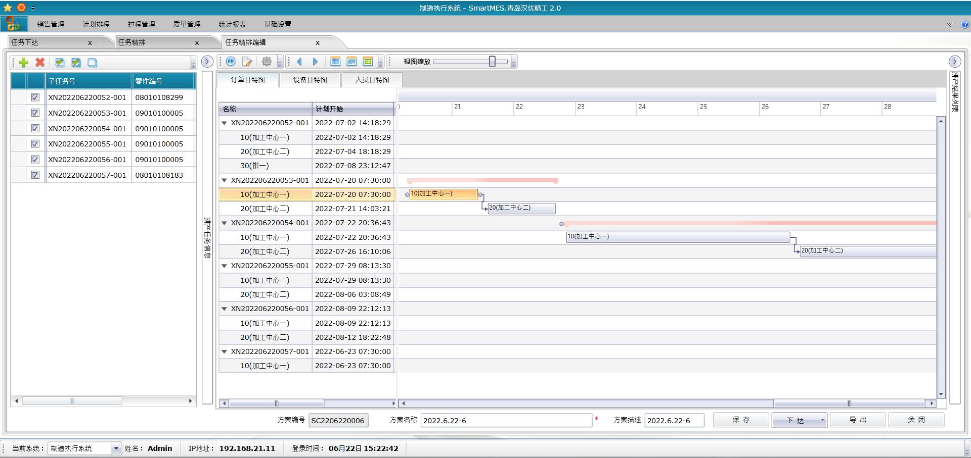
Task: Collapse the XN202206220056-001 tree node
Action: tap(224, 309)
